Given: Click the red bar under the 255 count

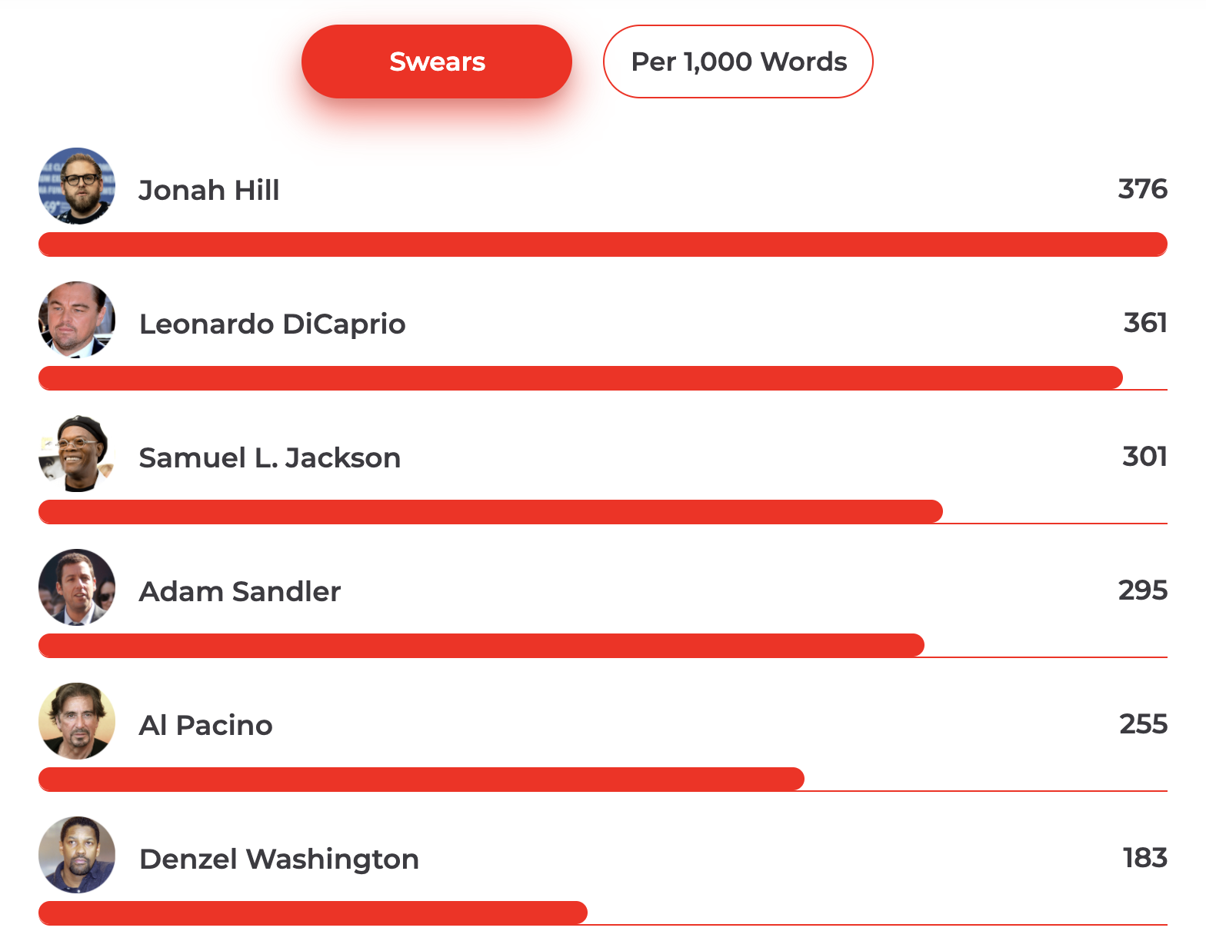Looking at the screenshot, I should (x=421, y=780).
